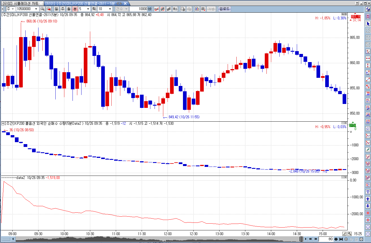Open the pencil edit icon at chart bottom-right
This screenshot has height=243, width=371.
coord(345,234)
